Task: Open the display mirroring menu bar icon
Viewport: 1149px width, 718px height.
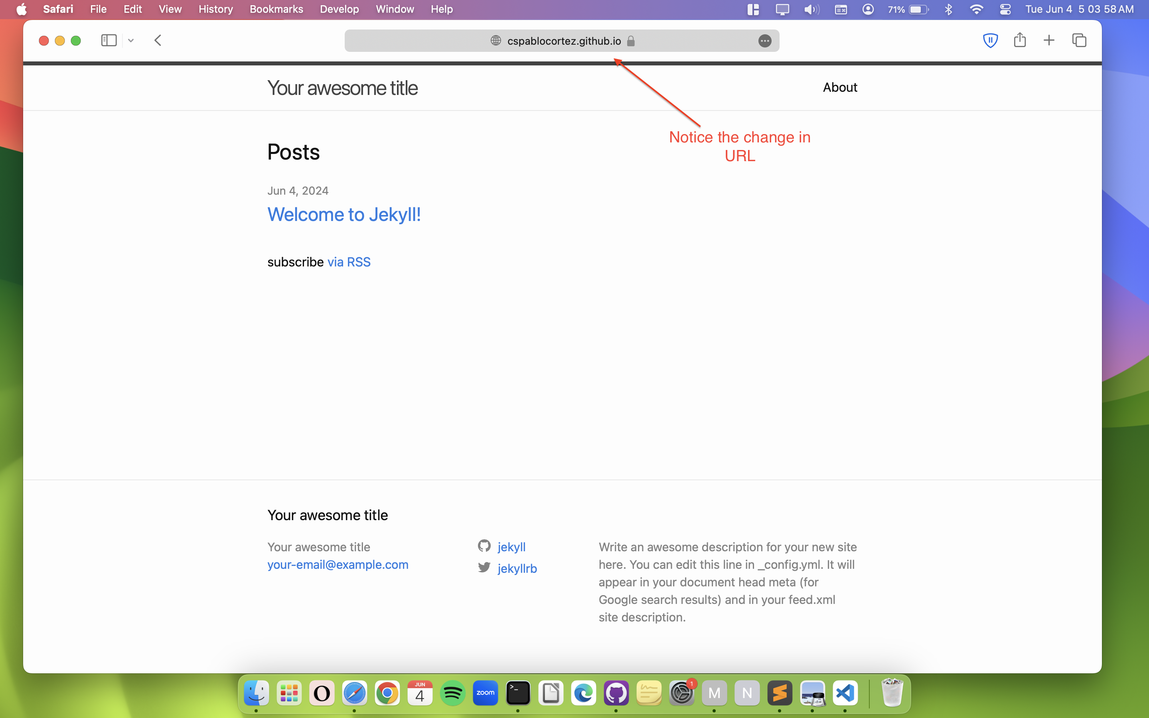Action: pos(782,10)
